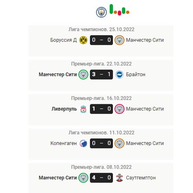Click Manchester City logo in Liverpool match
This screenshot has height=193, width=193.
click(x=119, y=109)
